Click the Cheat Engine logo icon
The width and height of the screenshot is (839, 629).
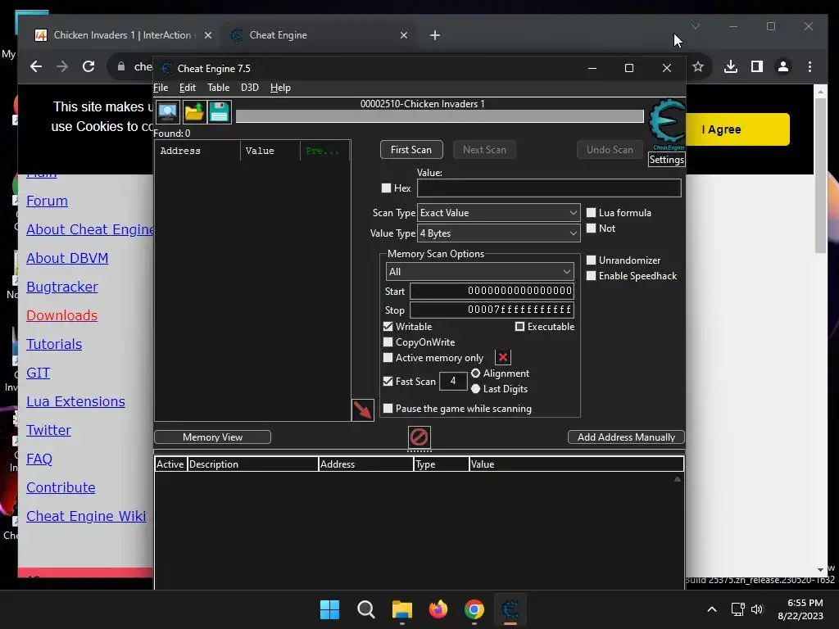pyautogui.click(x=667, y=124)
